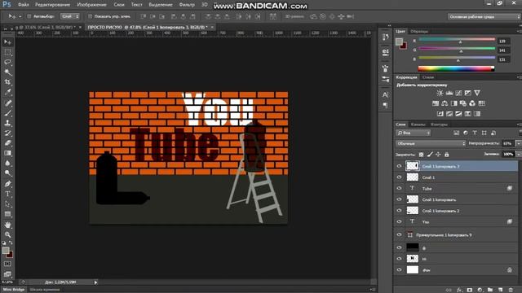The width and height of the screenshot is (522, 293).
Task: Select the Horizontal Type tool
Action: (7, 194)
